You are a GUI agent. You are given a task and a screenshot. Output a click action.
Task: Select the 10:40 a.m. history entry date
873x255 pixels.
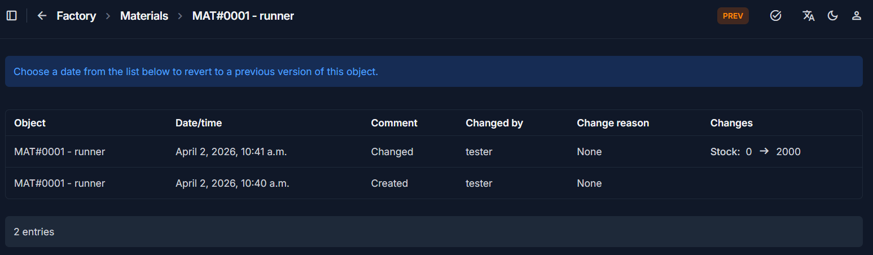pyautogui.click(x=232, y=183)
